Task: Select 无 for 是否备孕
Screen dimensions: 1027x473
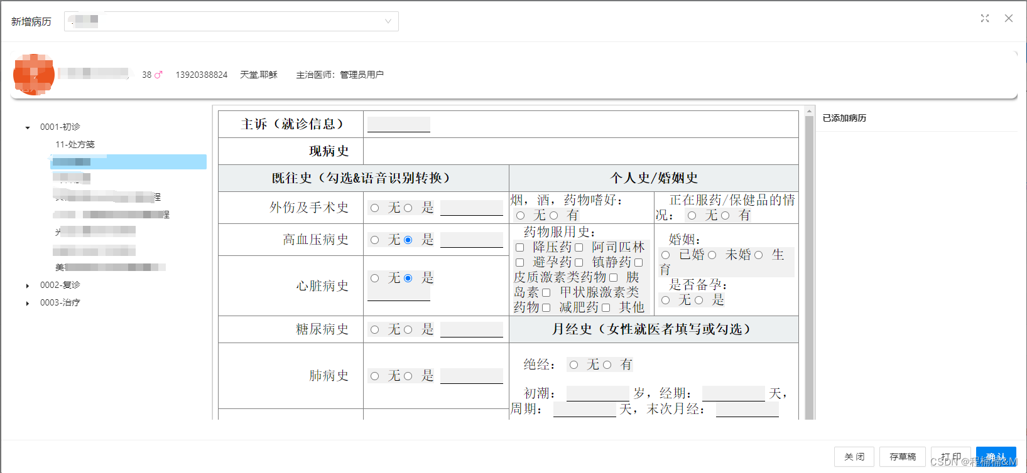Action: (666, 300)
